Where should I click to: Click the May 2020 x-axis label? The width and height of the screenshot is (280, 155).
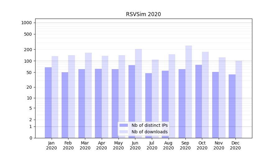tap(118, 145)
